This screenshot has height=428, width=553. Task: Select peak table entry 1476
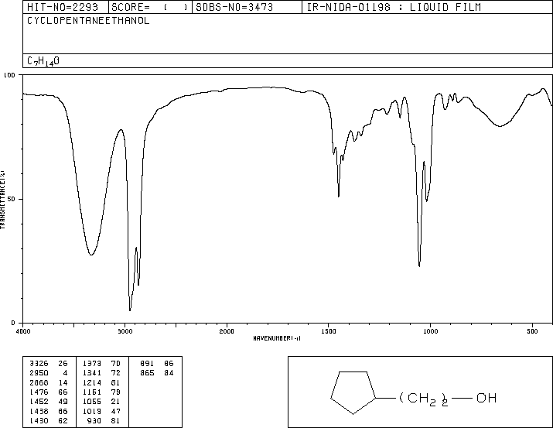[x=49, y=392]
